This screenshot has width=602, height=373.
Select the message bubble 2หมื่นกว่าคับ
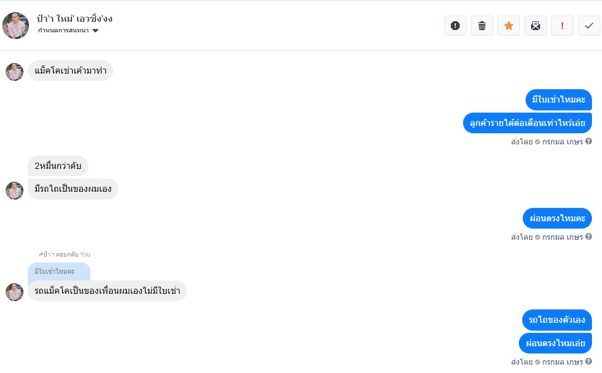(x=58, y=166)
